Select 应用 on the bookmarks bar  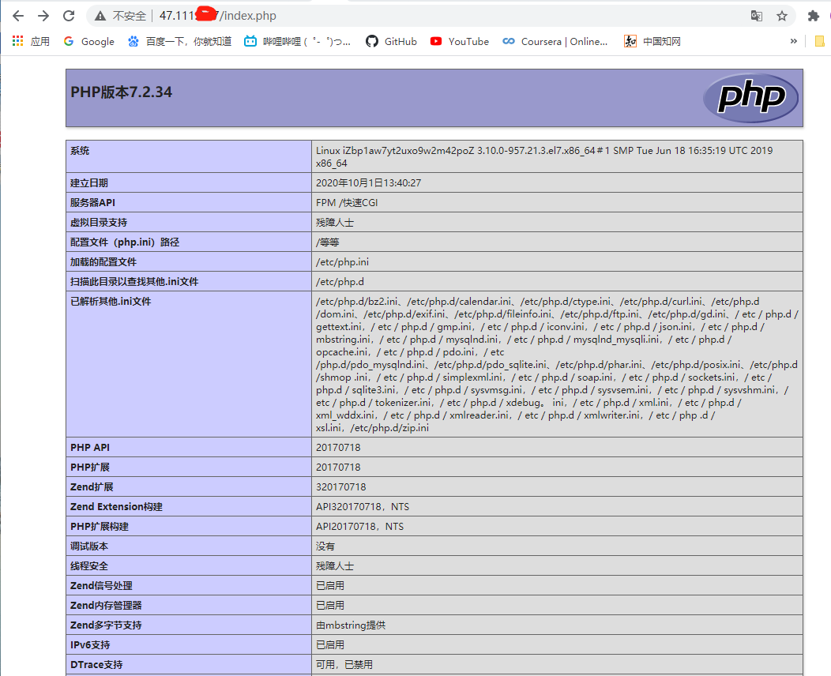tap(39, 41)
